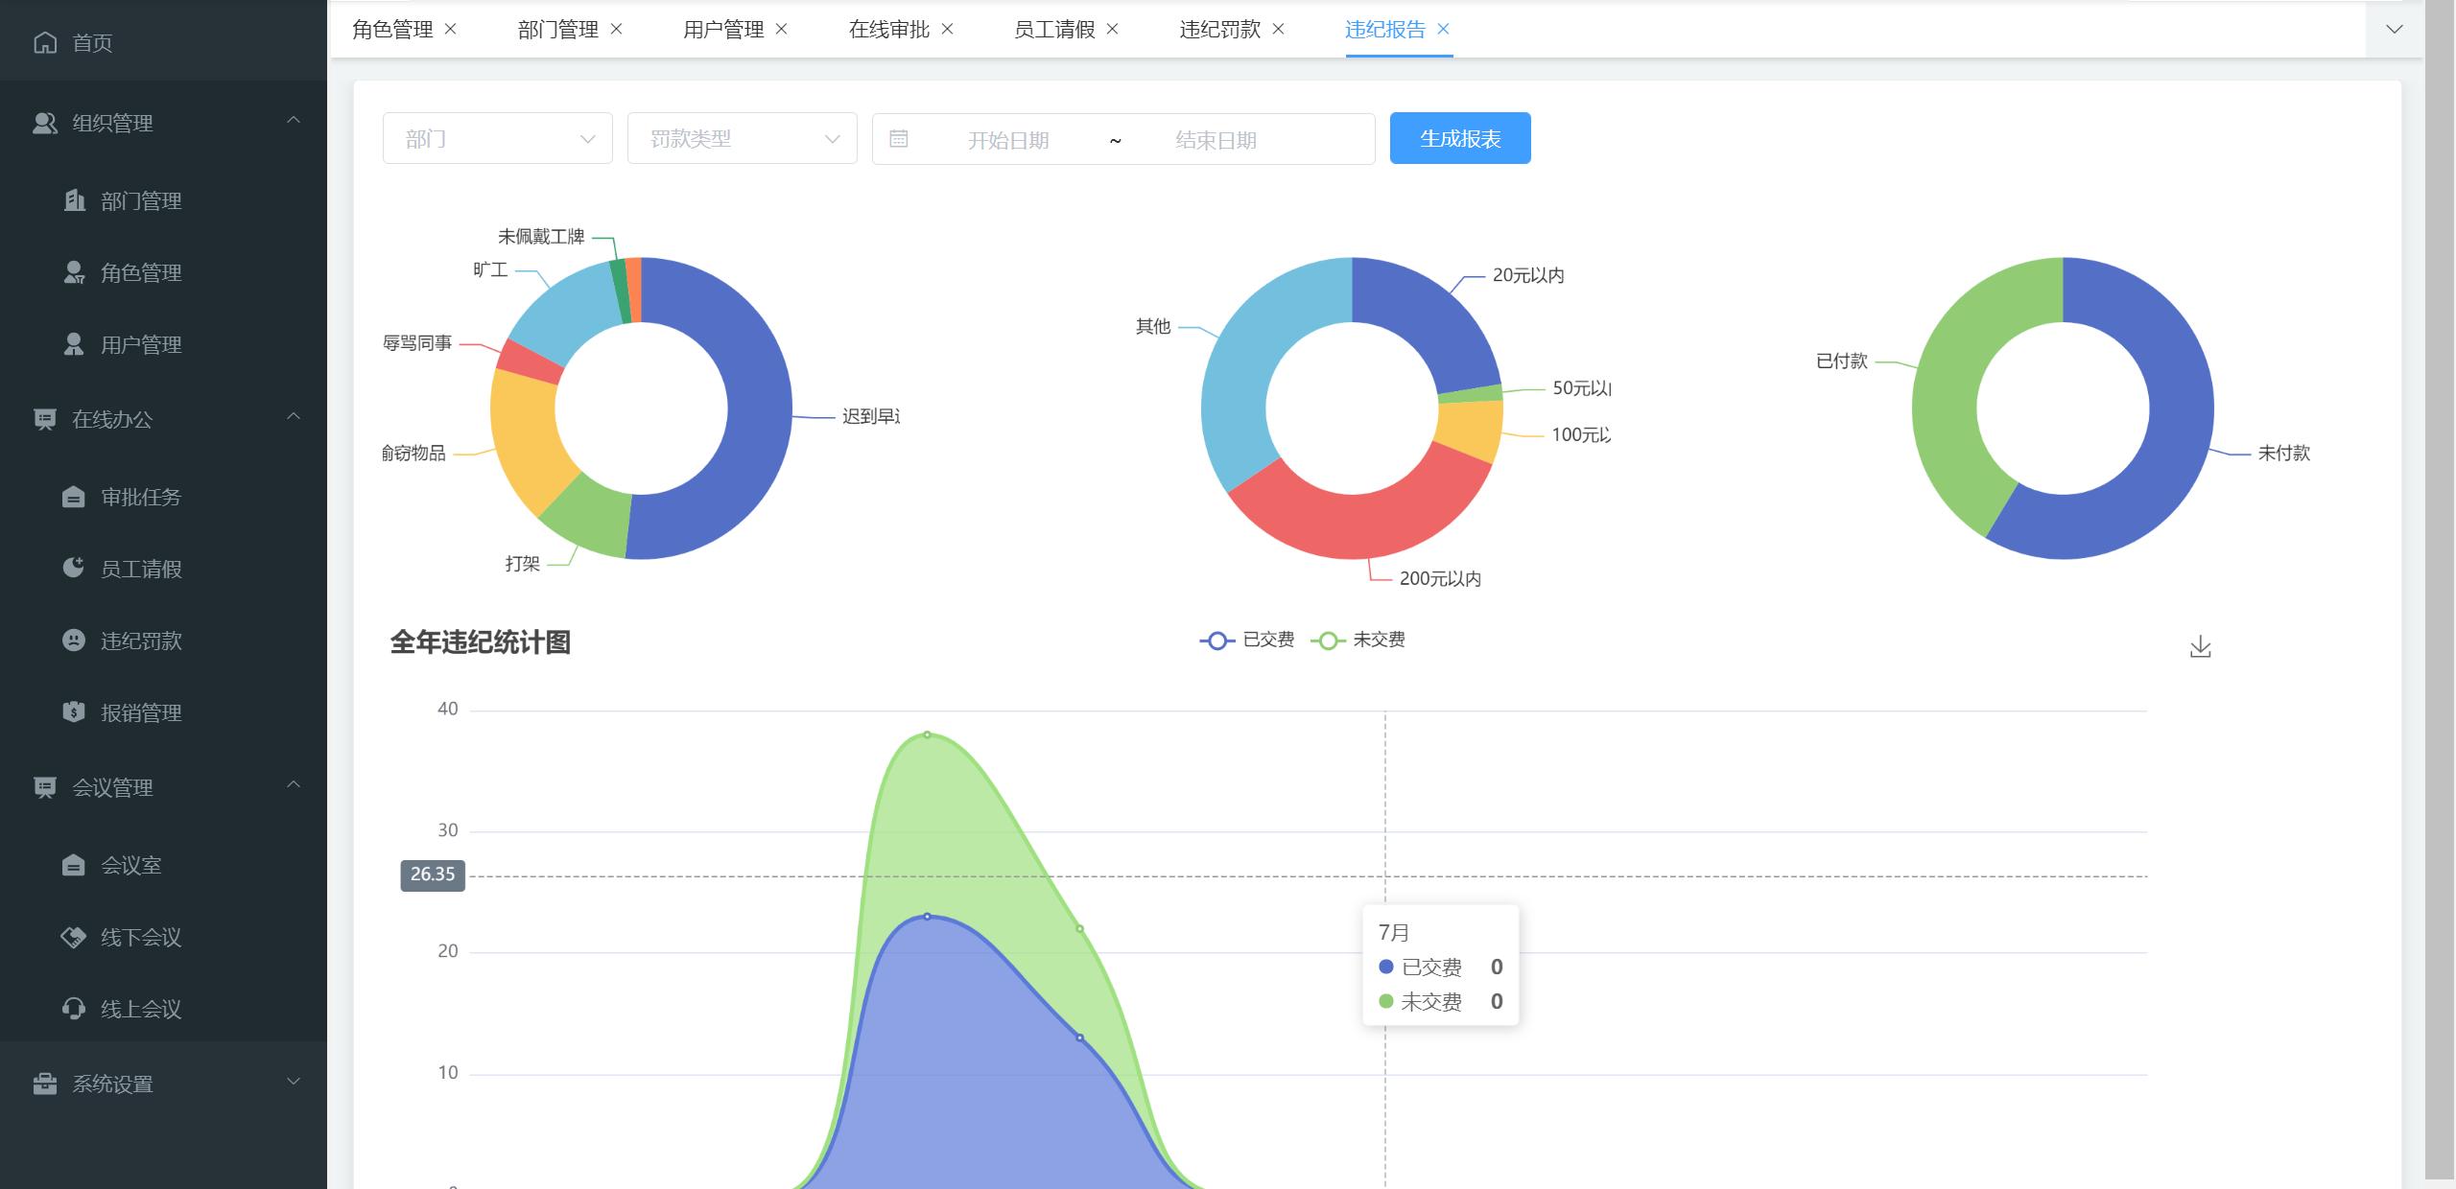Download the yearly violation chart image

(x=2200, y=647)
